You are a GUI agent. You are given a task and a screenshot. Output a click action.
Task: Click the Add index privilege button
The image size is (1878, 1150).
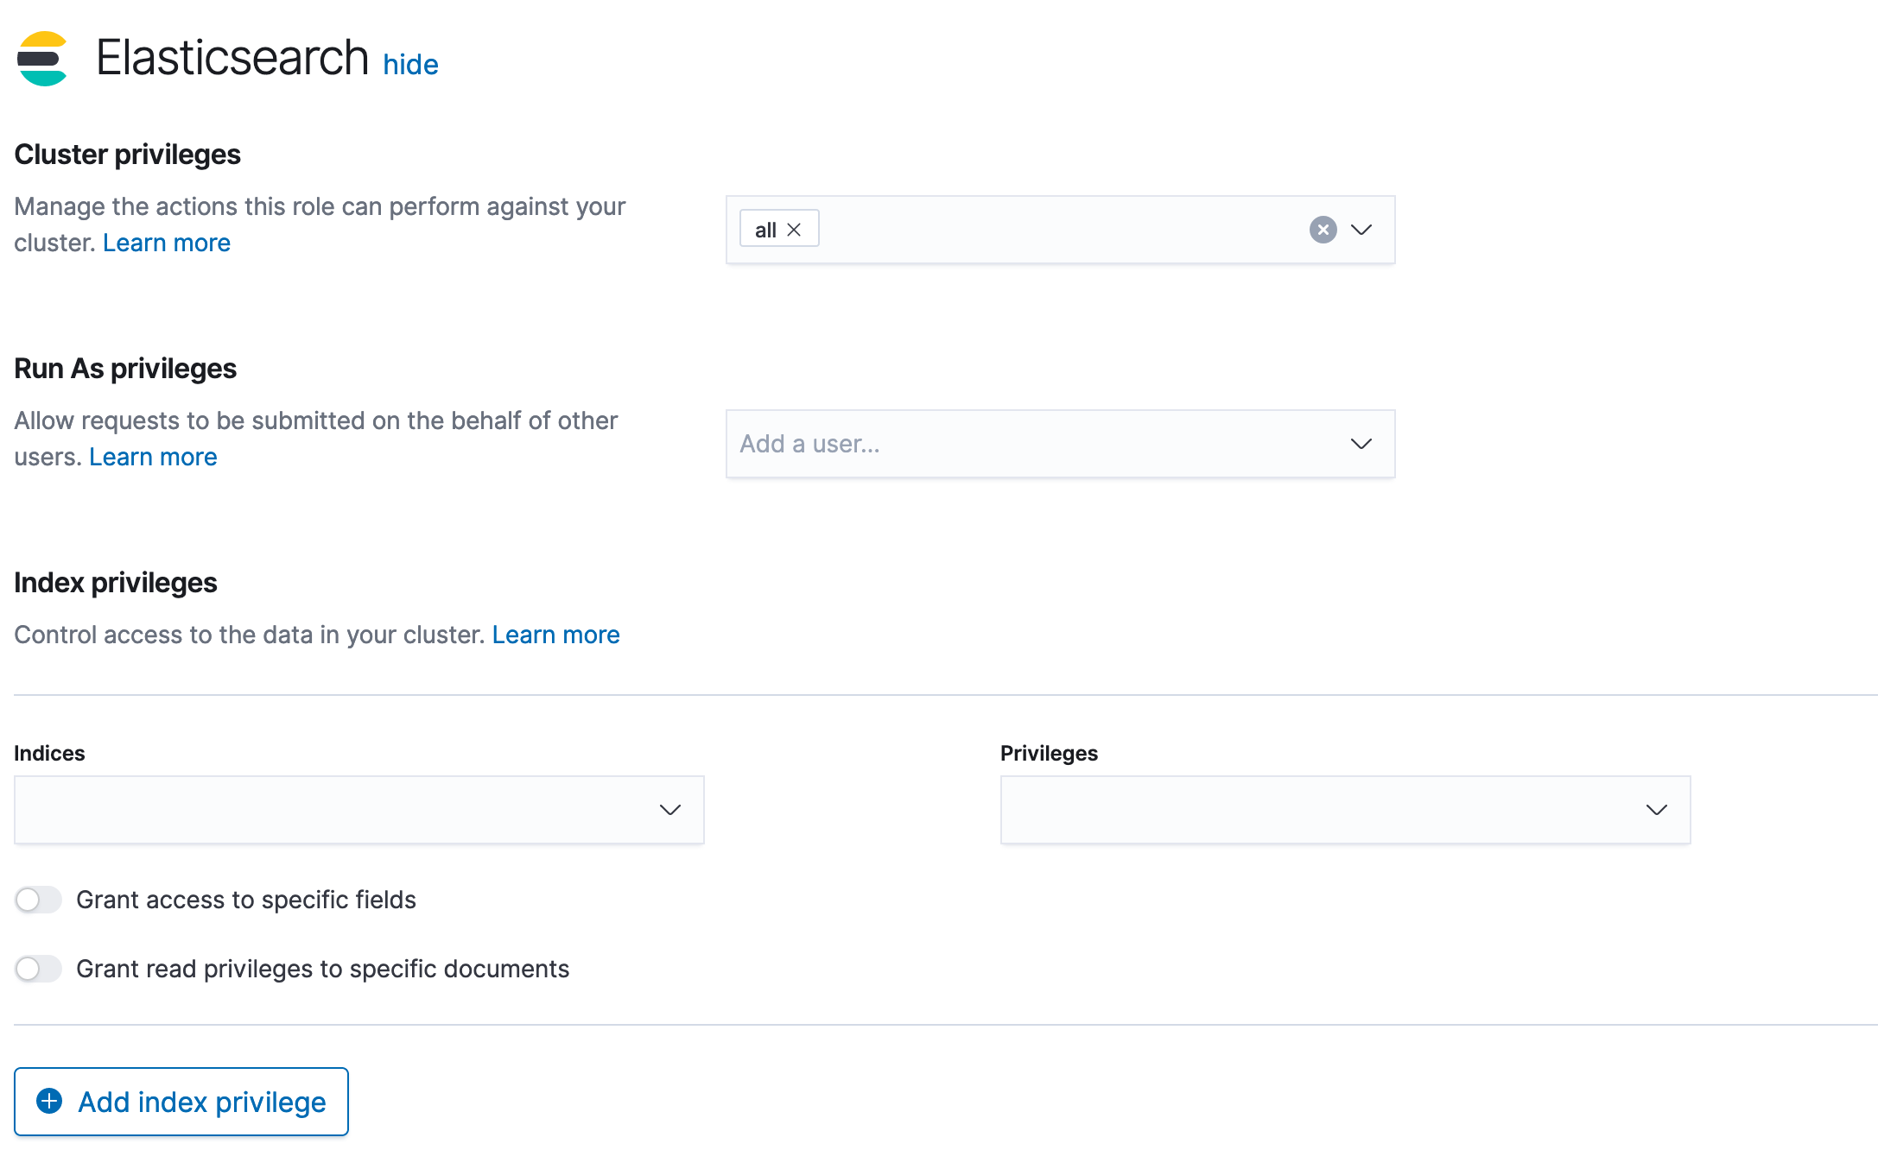[181, 1102]
